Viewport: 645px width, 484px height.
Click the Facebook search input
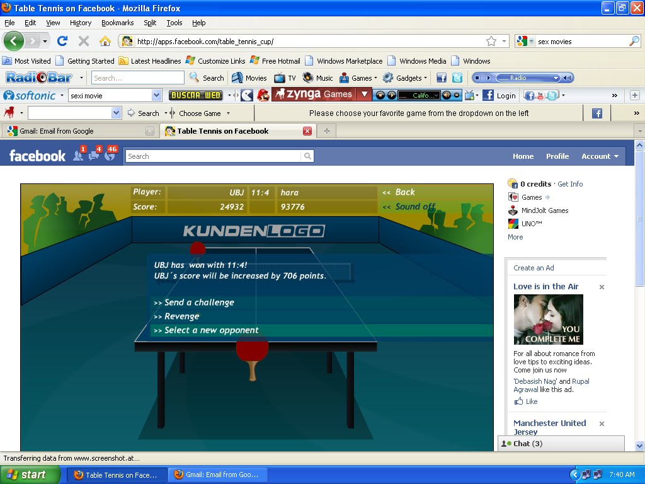click(x=213, y=156)
